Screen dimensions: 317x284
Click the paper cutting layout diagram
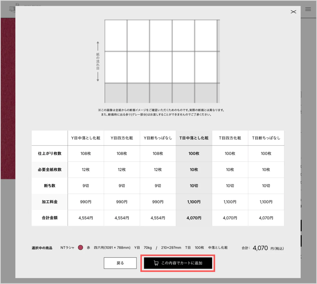pyautogui.click(x=162, y=61)
